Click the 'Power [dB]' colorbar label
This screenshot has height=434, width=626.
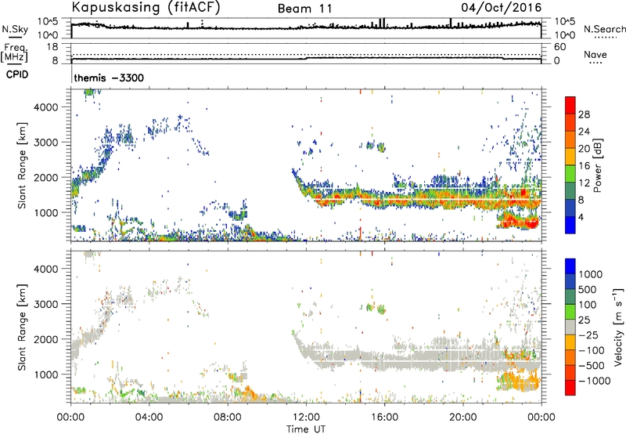[597, 165]
